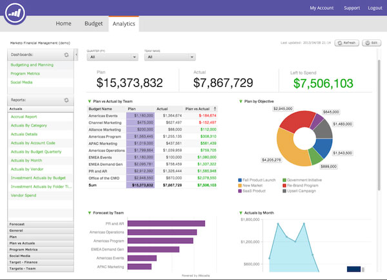
Task: Open Program Metrics dashboard
Action: point(25,73)
